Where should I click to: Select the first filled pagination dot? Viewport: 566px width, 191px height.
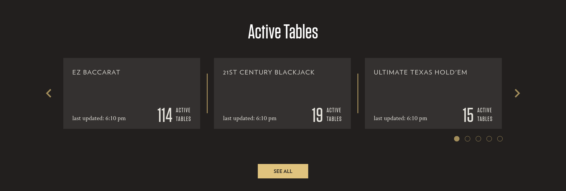pos(457,139)
